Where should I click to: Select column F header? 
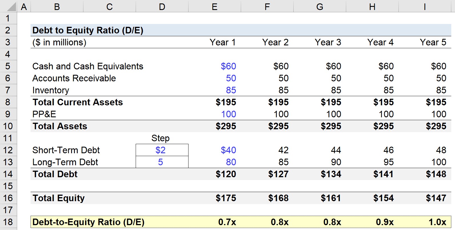tap(267, 6)
